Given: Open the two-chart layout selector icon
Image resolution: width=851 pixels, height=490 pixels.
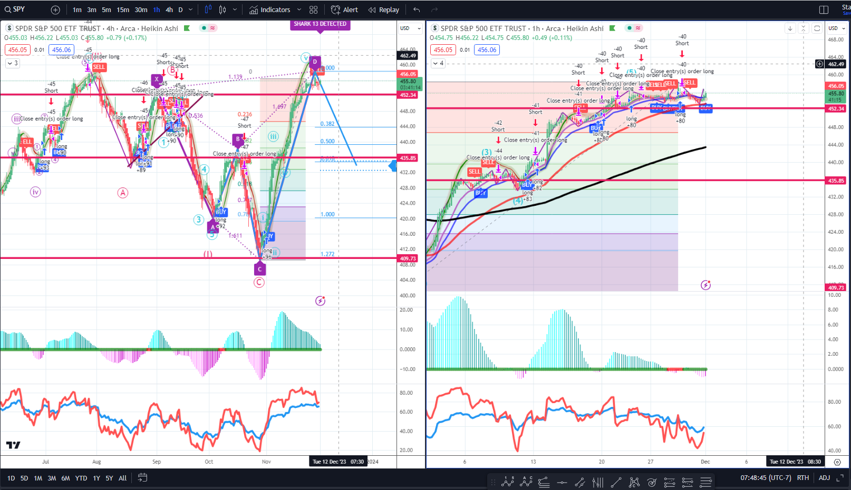Looking at the screenshot, I should point(824,9).
